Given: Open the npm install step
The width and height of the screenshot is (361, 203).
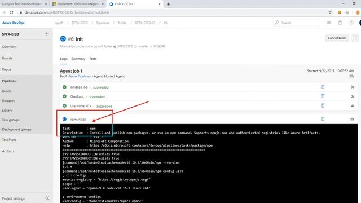Looking at the screenshot, I should coord(209,119).
